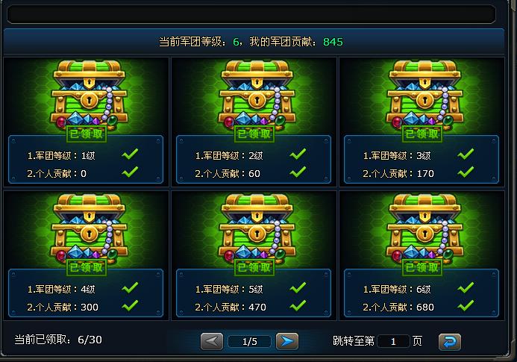Image resolution: width=517 pixels, height=362 pixels.
Task: Click the checkmark beside 个人贡献：60
Action: pyautogui.click(x=298, y=172)
